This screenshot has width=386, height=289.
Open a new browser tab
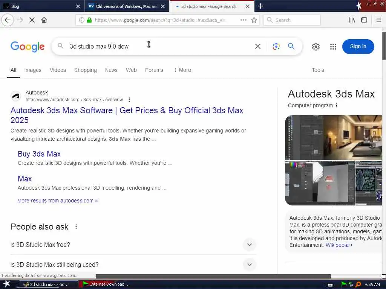click(260, 6)
